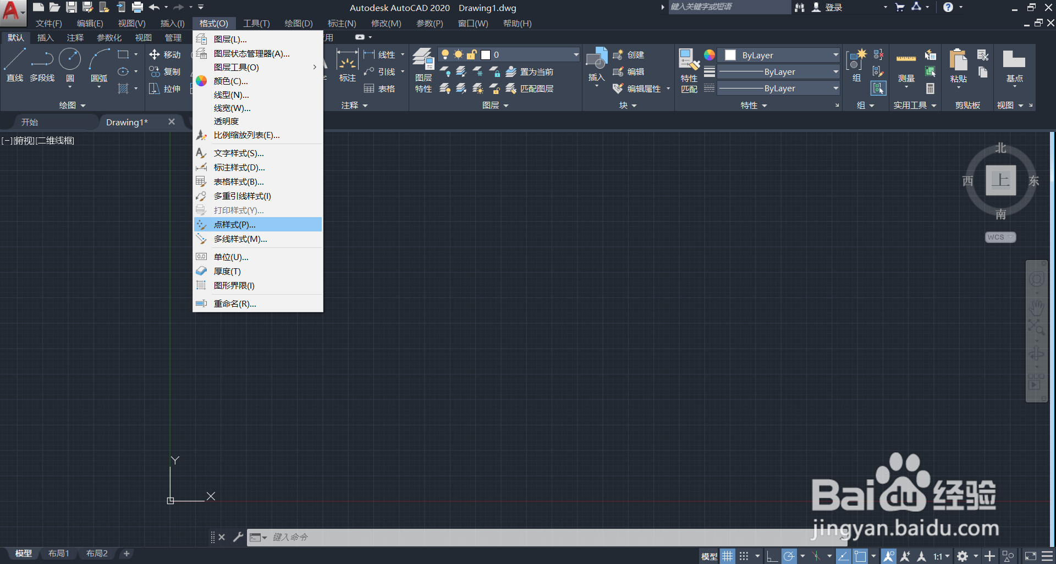Open the Tools (工具) menu
Image resolution: width=1056 pixels, height=564 pixels.
pos(256,23)
